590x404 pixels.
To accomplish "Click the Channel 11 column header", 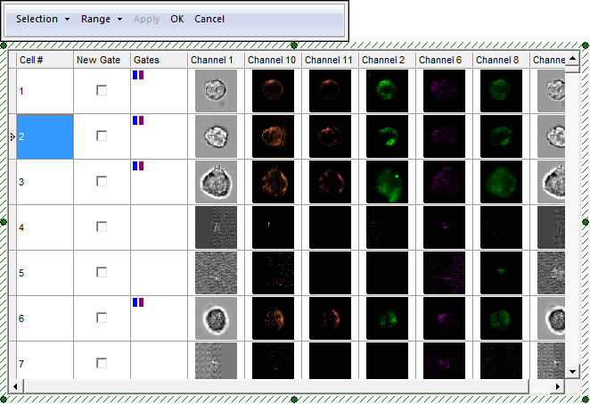I will click(x=330, y=59).
